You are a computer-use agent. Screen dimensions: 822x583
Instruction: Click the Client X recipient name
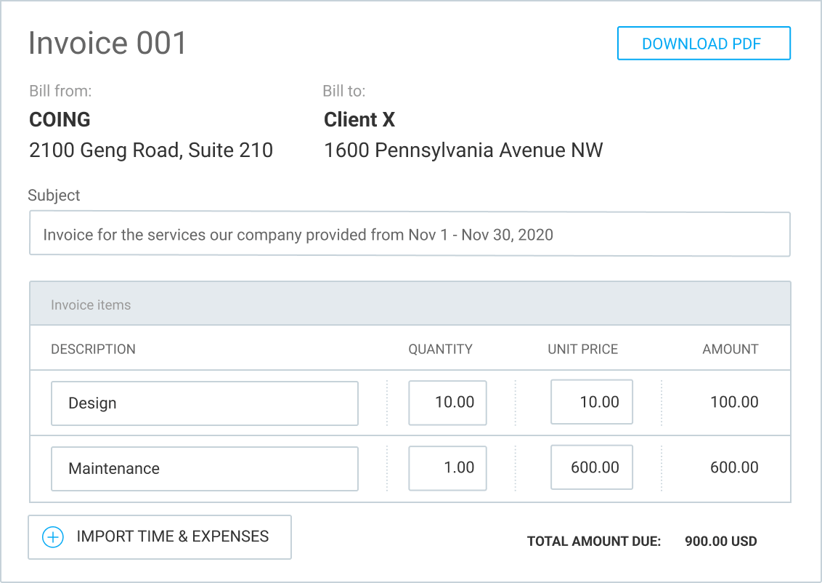click(x=359, y=119)
